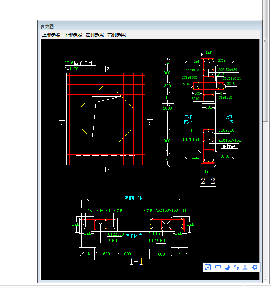Screen dimensions: 271x288
Task: Open the 左侧参照 menu
Action: coord(95,35)
